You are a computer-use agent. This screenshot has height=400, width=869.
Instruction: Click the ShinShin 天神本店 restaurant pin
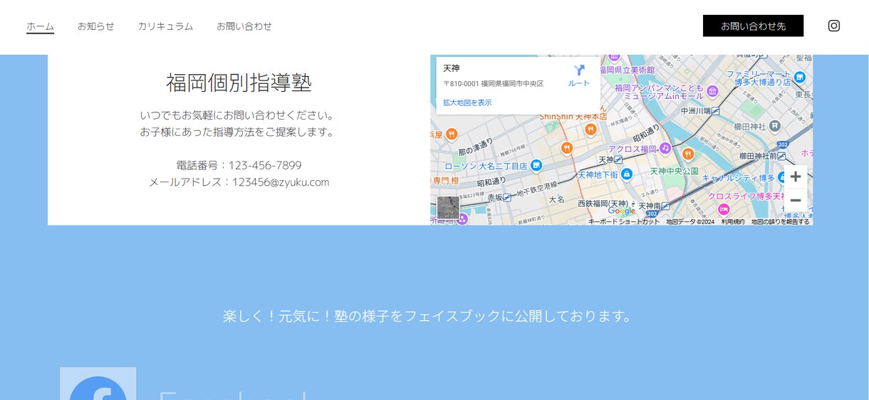[x=590, y=129]
